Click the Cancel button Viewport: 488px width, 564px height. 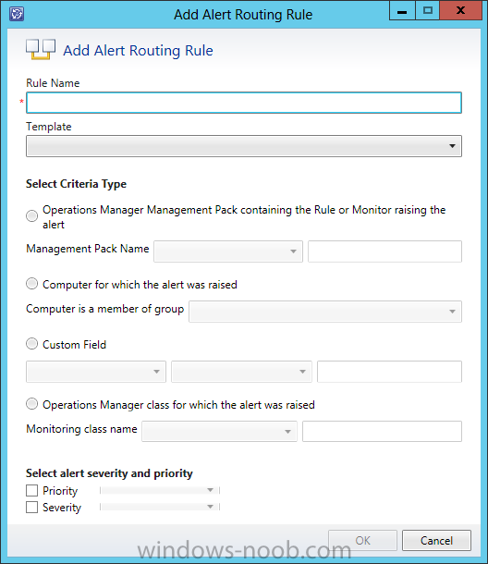(436, 540)
